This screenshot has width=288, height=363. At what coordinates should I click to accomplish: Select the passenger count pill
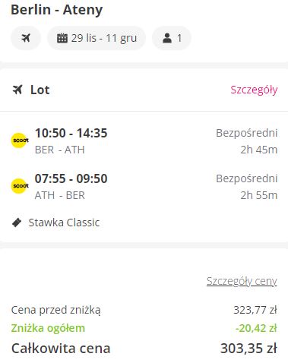(172, 38)
